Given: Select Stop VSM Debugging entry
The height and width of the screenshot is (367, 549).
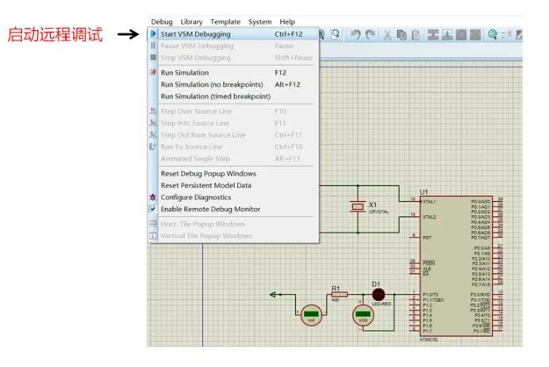Looking at the screenshot, I should pos(233,58).
